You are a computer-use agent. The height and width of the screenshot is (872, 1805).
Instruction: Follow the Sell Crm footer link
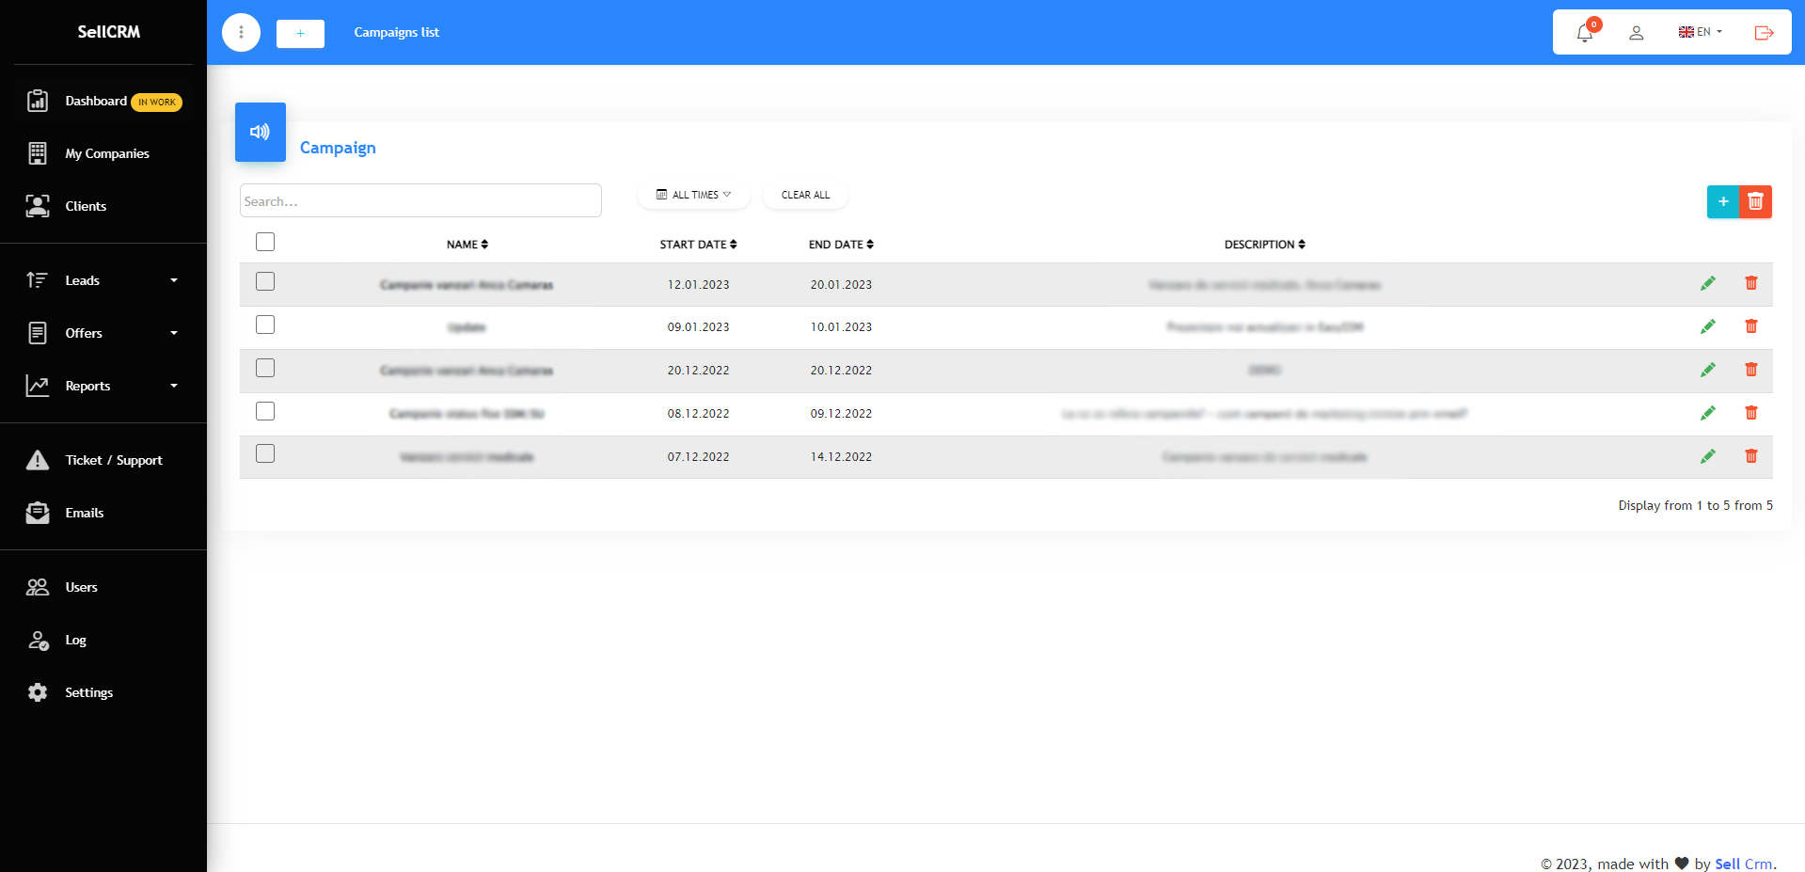coord(1743,864)
